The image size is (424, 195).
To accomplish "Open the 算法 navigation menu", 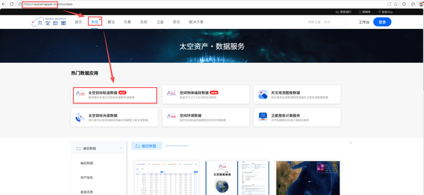I will coord(111,22).
